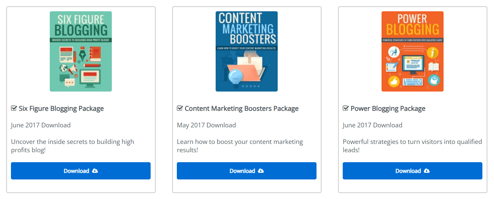The height and width of the screenshot is (199, 494).
Task: Click cloud download icon for Power Blogging
Action: [x=427, y=171]
